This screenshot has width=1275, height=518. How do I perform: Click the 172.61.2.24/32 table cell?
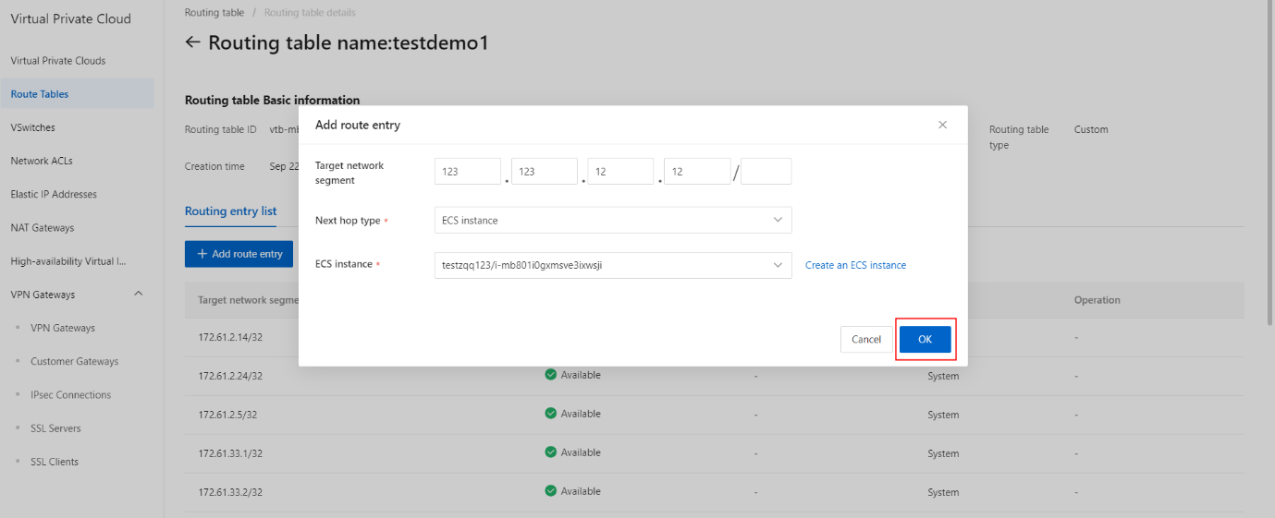(x=230, y=377)
